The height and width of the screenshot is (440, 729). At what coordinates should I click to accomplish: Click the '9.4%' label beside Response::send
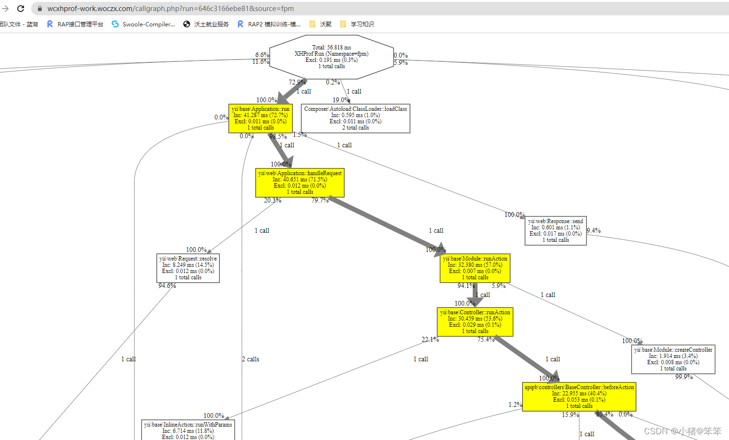(594, 230)
